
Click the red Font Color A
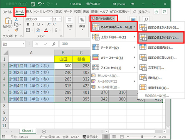46,30
